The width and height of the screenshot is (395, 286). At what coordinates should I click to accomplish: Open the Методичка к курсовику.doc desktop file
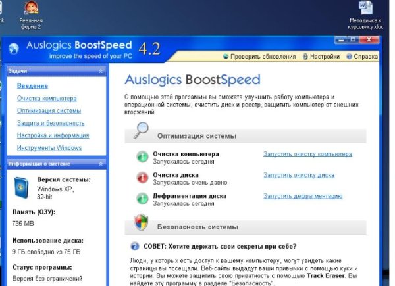click(x=365, y=15)
